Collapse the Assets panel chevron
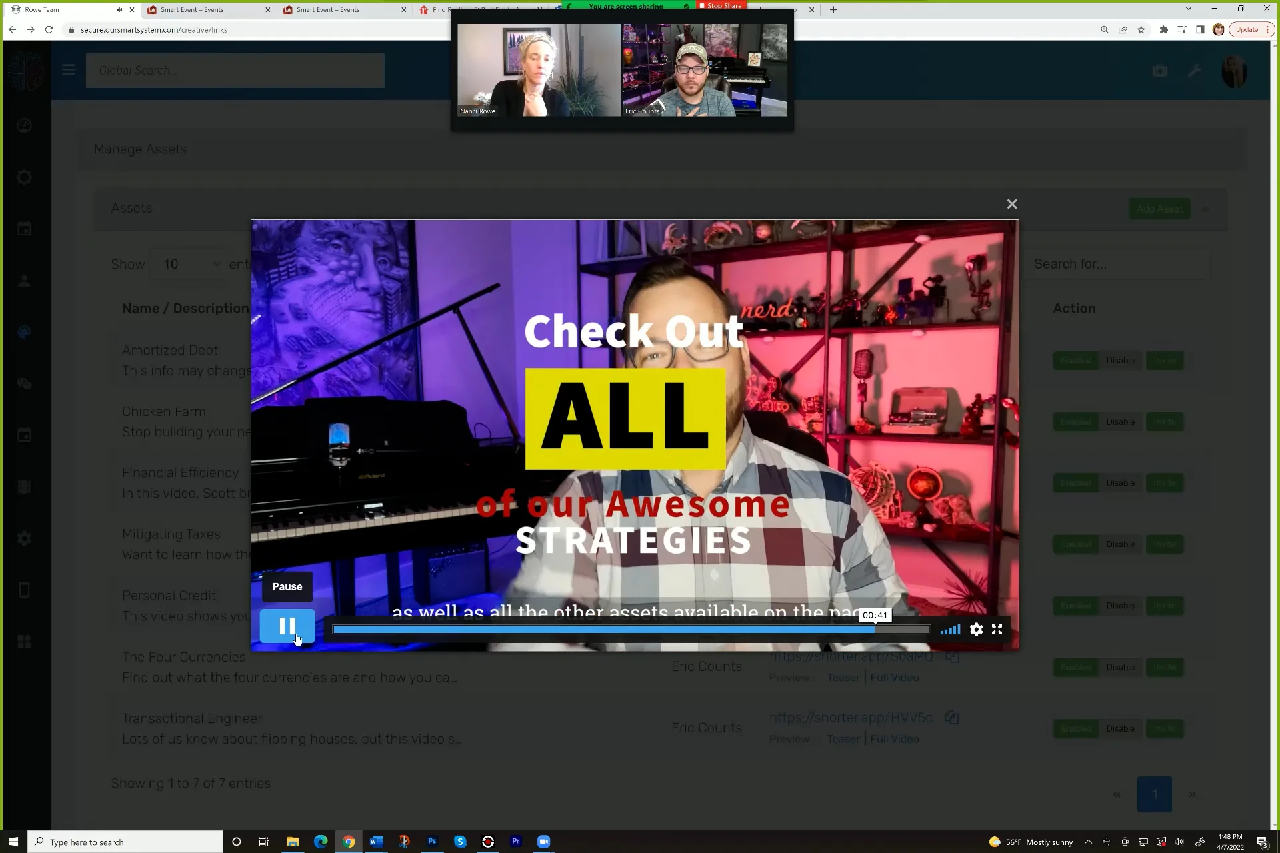 click(1207, 209)
